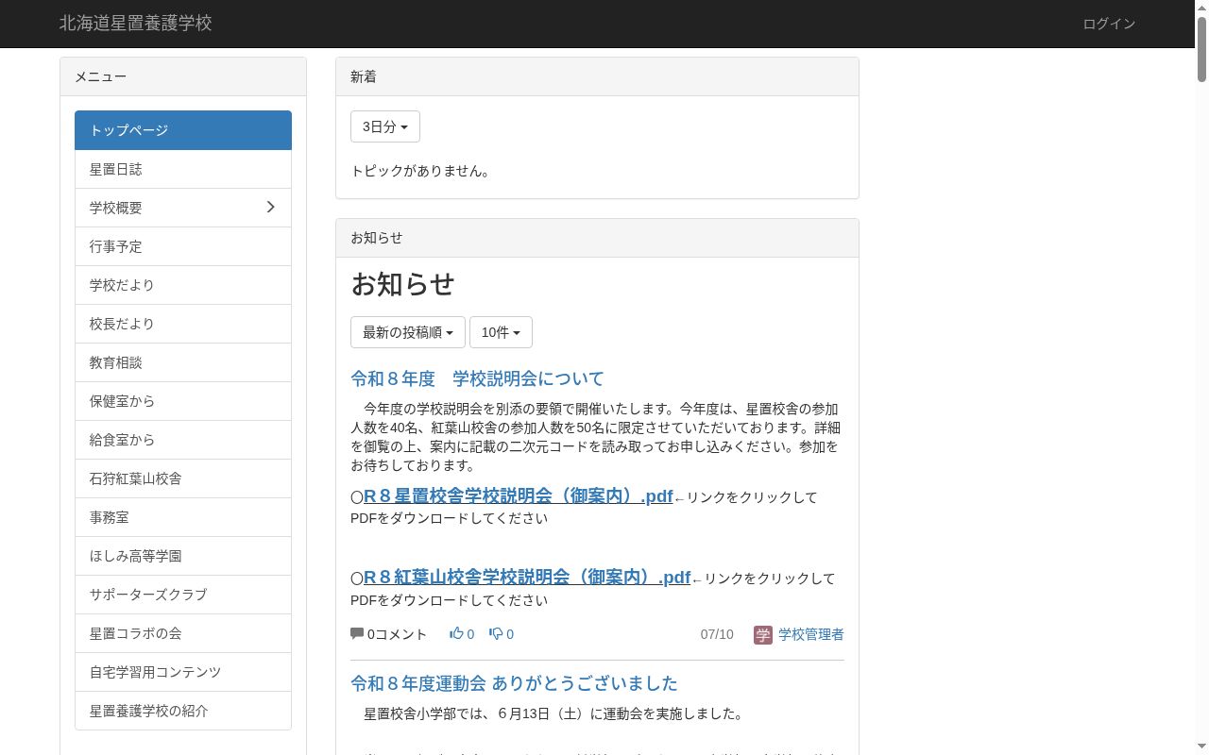Open 保健室から menu item
The width and height of the screenshot is (1209, 755).
click(x=183, y=401)
